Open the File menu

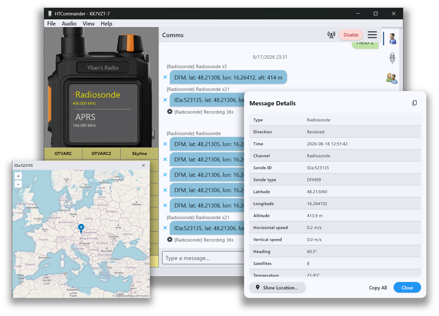tap(51, 23)
